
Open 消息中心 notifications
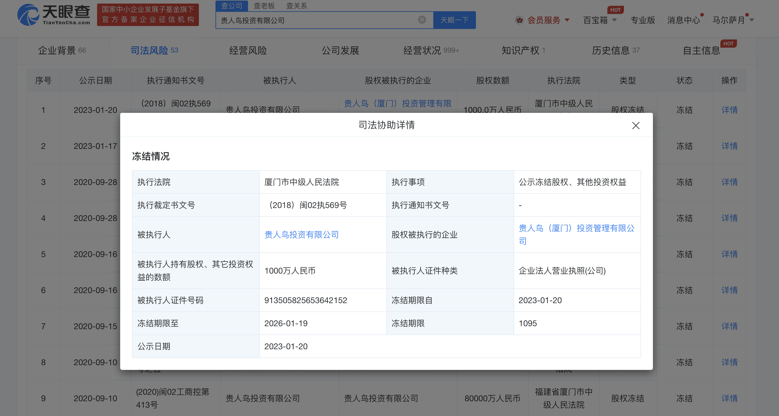pyautogui.click(x=683, y=20)
